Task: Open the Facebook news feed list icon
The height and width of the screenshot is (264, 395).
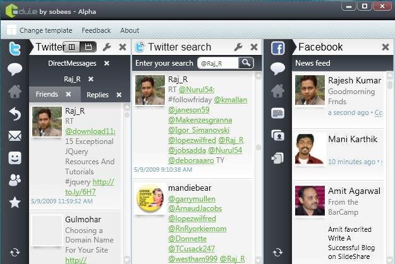Action: (x=278, y=113)
